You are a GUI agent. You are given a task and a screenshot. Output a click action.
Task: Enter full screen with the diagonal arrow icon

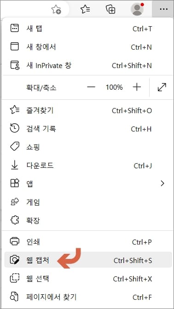162,87
